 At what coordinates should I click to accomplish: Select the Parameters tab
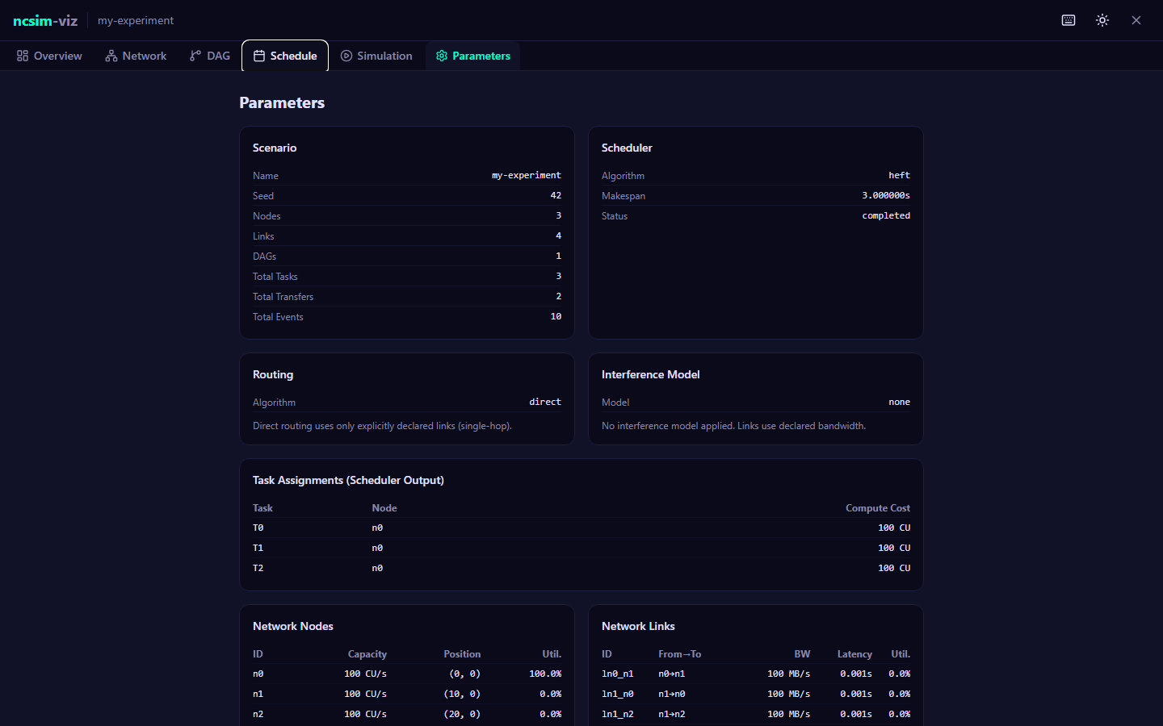(473, 56)
